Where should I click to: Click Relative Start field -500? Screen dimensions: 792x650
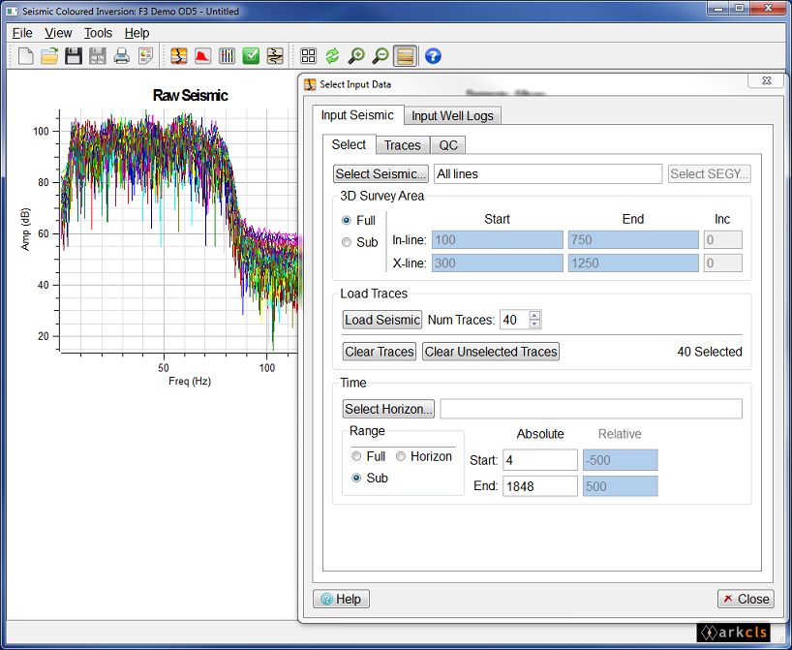621,460
